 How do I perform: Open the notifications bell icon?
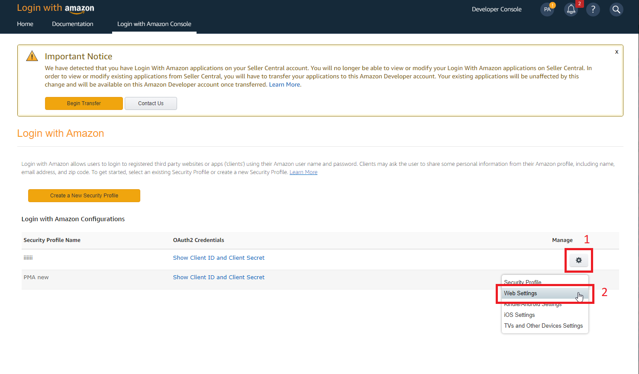point(571,10)
